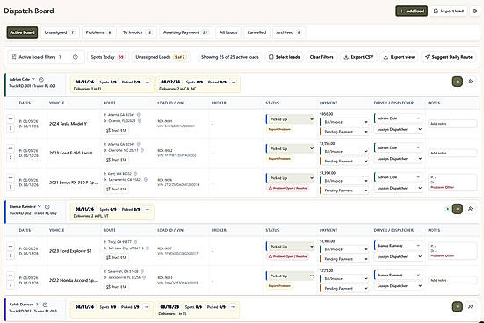The image size is (484, 323).
Task: Click Export CSV button
Action: tap(358, 57)
